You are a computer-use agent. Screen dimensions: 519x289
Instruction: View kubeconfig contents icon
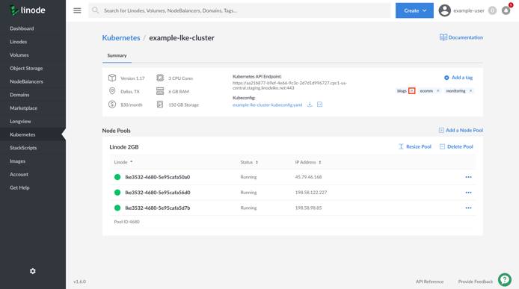[319, 105]
